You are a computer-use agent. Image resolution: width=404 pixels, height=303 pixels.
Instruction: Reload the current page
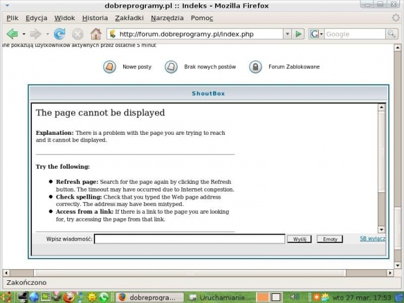point(59,33)
